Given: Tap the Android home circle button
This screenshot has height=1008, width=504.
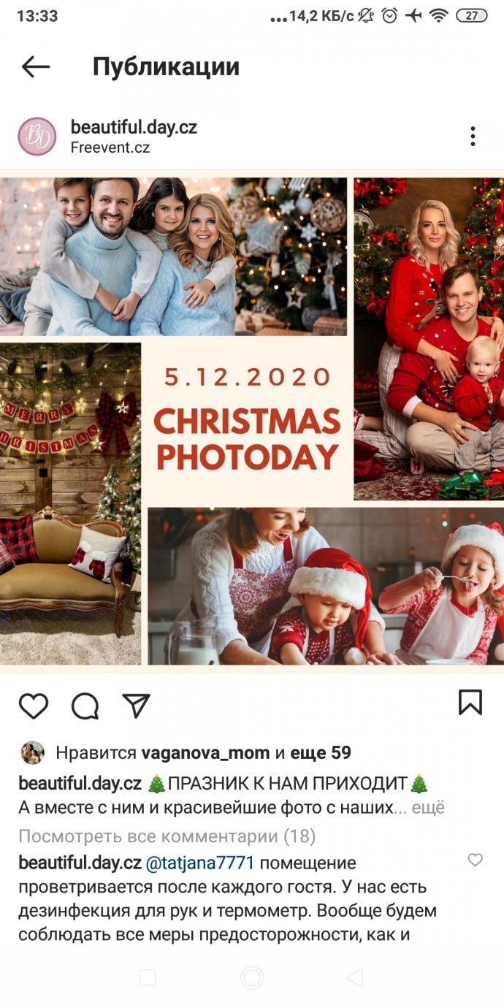Looking at the screenshot, I should pyautogui.click(x=252, y=977).
